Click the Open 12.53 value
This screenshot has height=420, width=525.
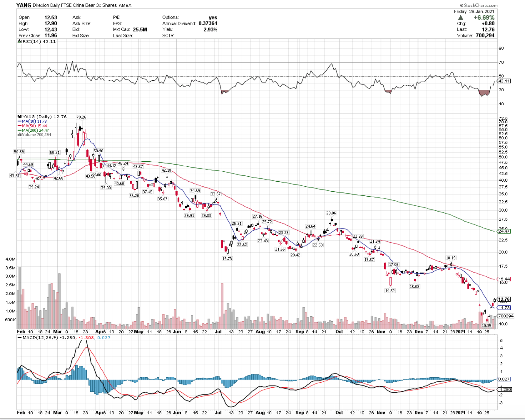click(51, 17)
